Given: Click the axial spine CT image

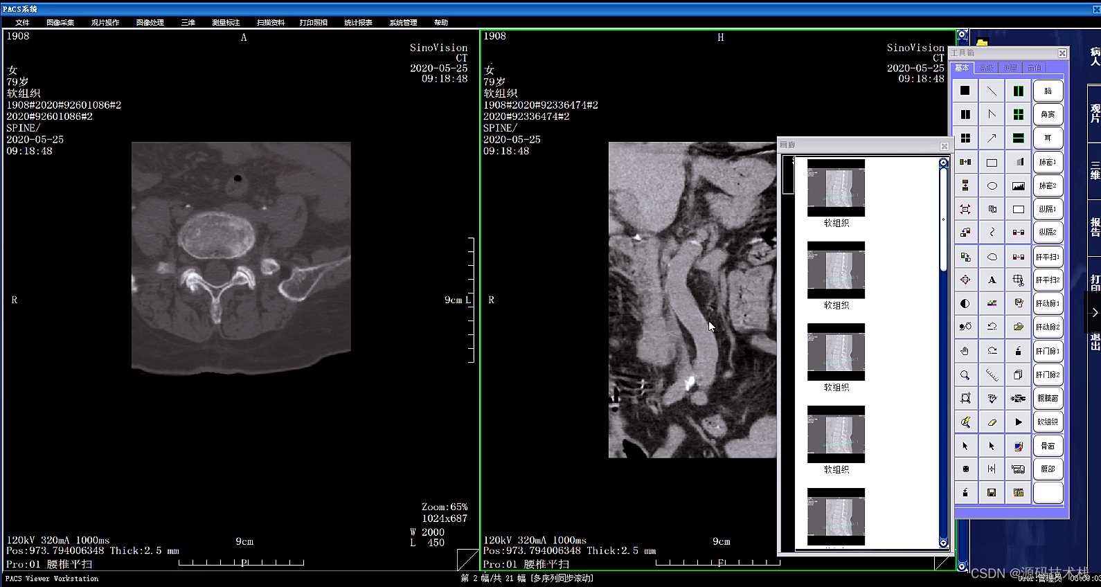Looking at the screenshot, I should [x=241, y=258].
